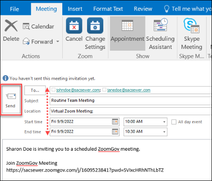The image size is (212, 181).
Task: Open start date calendar picker
Action: tap(115, 122)
